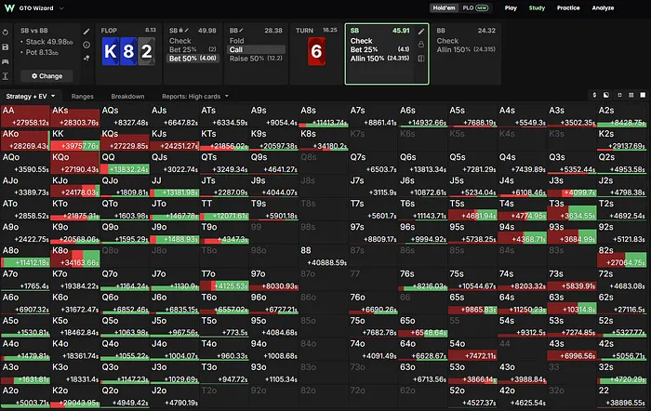Open the Analyze menu
651x411 pixels.
[603, 7]
